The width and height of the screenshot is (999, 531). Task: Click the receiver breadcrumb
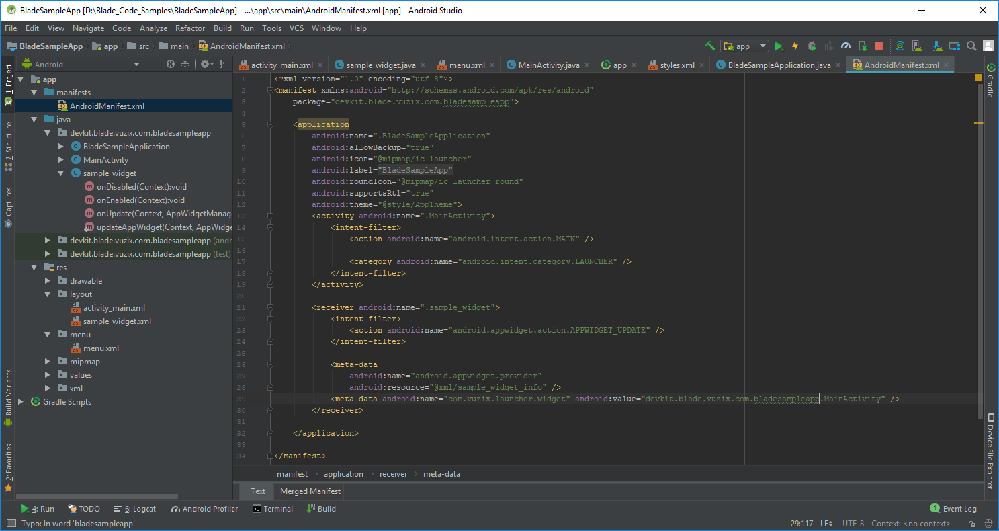(x=394, y=474)
